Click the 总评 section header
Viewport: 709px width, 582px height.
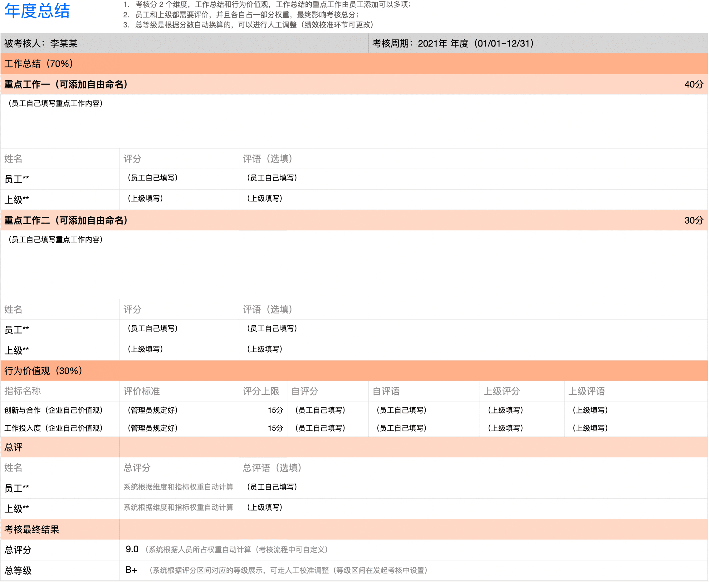[354, 447]
